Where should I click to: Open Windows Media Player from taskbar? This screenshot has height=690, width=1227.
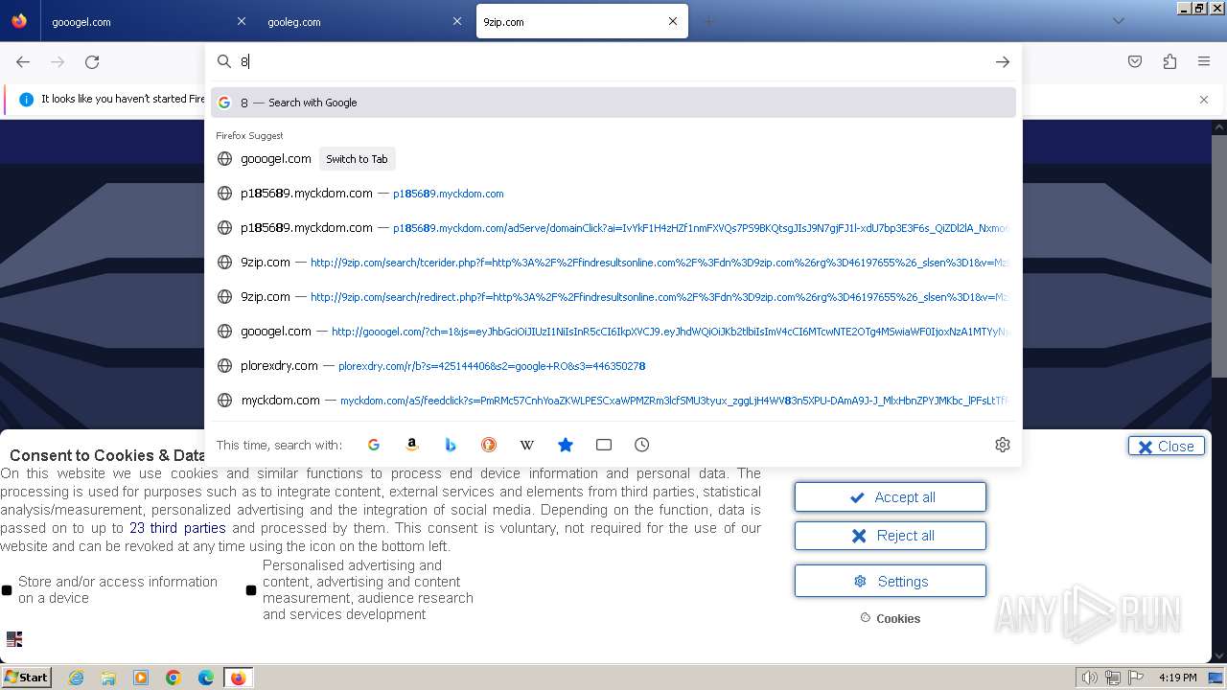141,678
